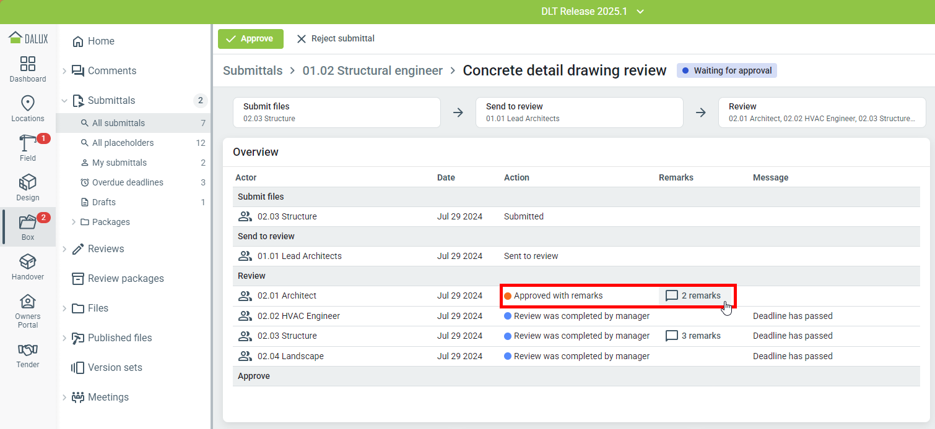The width and height of the screenshot is (935, 429).
Task: Expand the DLT Release 2025.1 dropdown
Action: pyautogui.click(x=640, y=12)
